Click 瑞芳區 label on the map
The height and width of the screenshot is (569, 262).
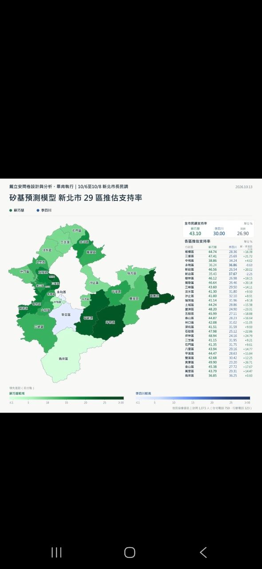coord(132,273)
